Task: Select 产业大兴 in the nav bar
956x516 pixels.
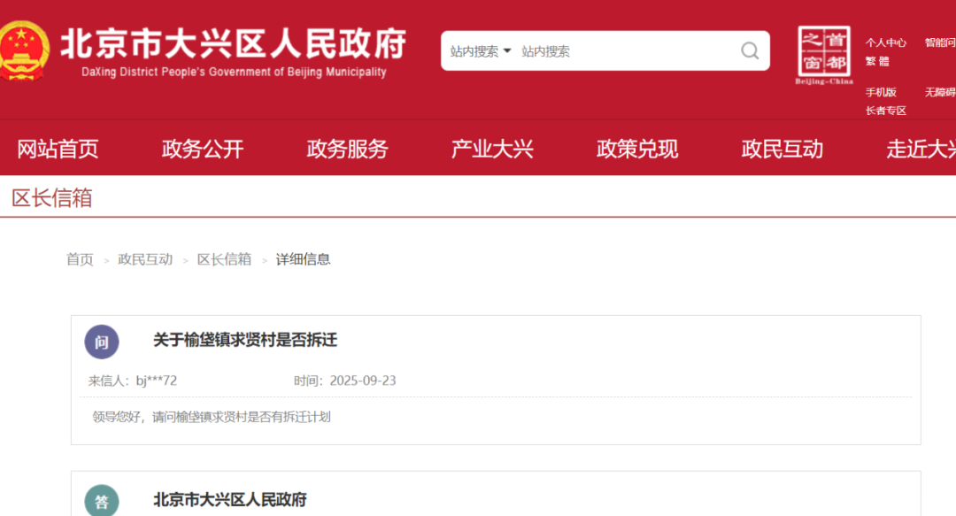Action: point(492,149)
